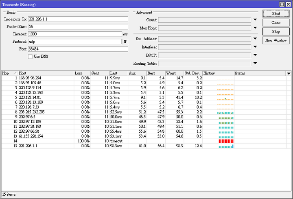Expand the Src. Address option arrow

(255, 39)
